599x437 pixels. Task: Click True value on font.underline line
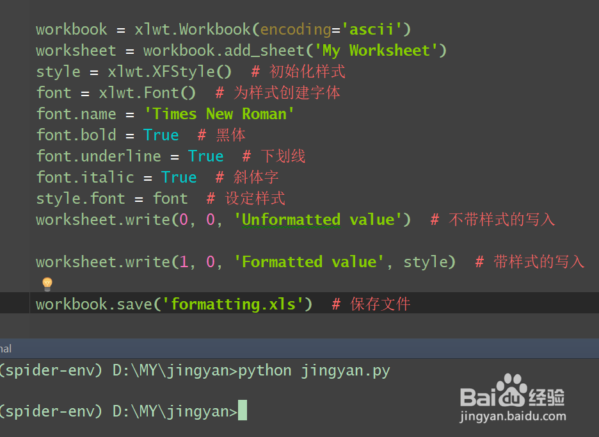[205, 156]
